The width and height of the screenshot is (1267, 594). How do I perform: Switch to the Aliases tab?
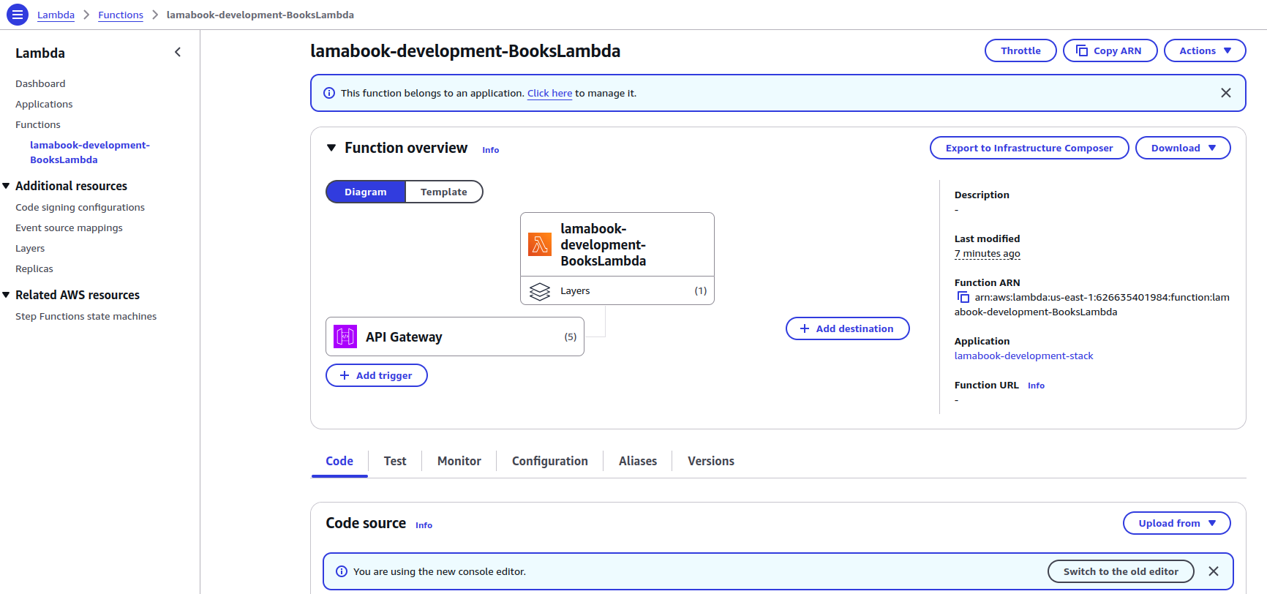(x=638, y=461)
